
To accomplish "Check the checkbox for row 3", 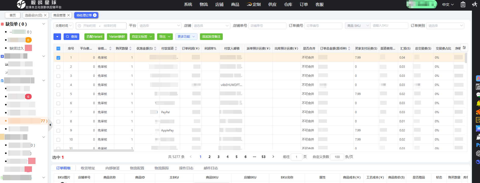I will click(58, 76).
